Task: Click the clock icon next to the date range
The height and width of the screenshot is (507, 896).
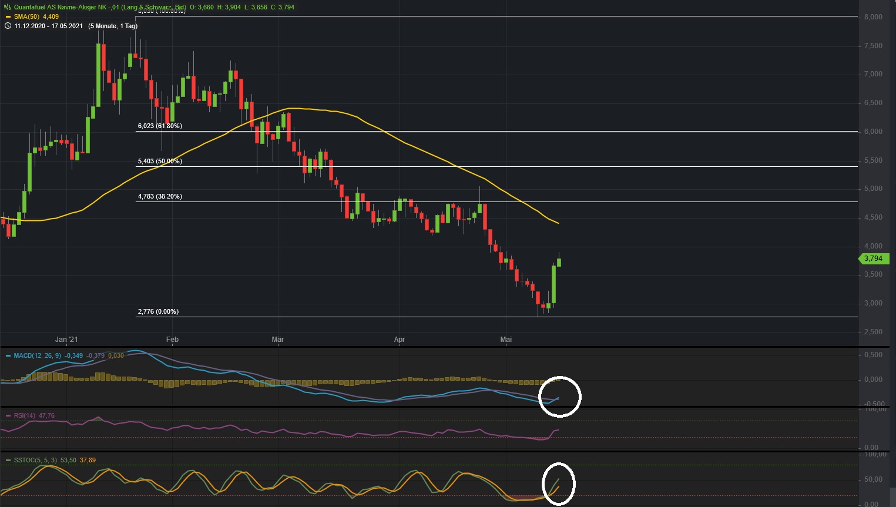Action: coord(6,26)
